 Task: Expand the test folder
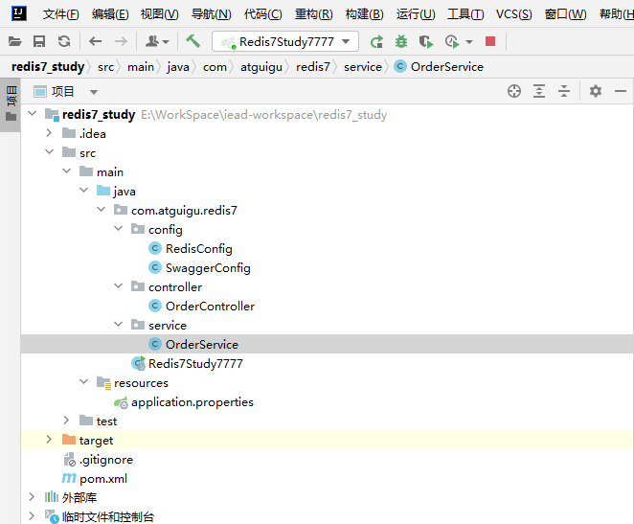pos(66,421)
